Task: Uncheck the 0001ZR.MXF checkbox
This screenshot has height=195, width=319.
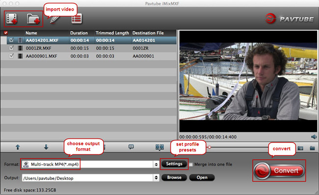Action: click(x=11, y=48)
